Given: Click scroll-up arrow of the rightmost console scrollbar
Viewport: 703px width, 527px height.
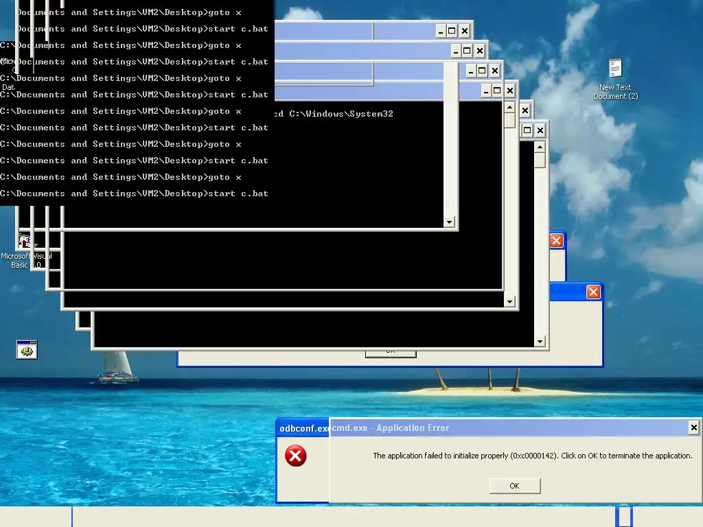Looking at the screenshot, I should pos(540,147).
